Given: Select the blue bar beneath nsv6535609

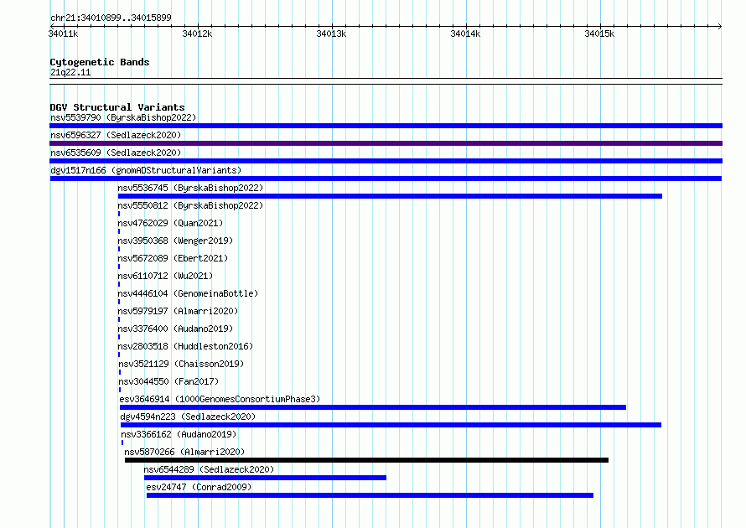Looking at the screenshot, I should pyautogui.click(x=386, y=161).
